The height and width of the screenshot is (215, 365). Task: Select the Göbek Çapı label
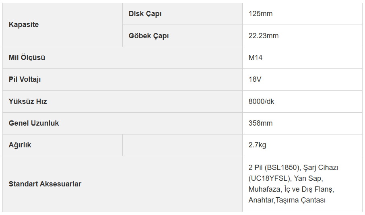[148, 36]
